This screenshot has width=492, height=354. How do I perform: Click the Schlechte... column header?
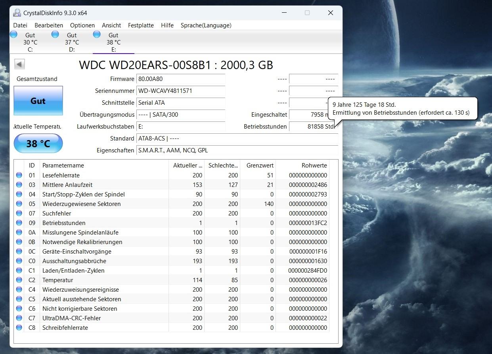click(x=222, y=165)
